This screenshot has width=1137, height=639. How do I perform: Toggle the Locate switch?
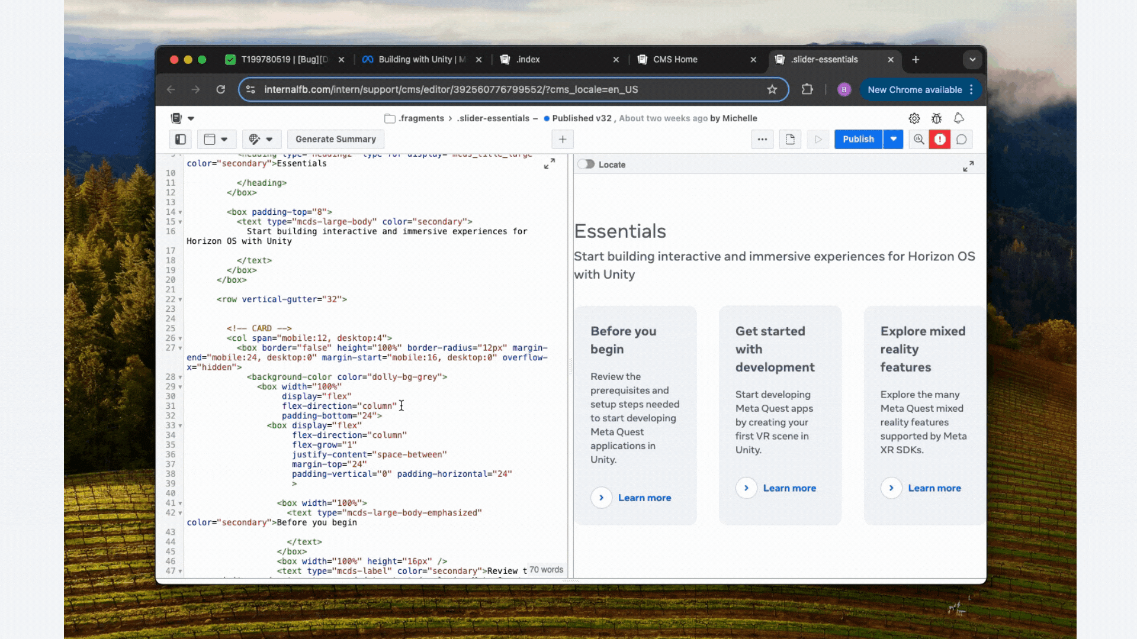[586, 164]
